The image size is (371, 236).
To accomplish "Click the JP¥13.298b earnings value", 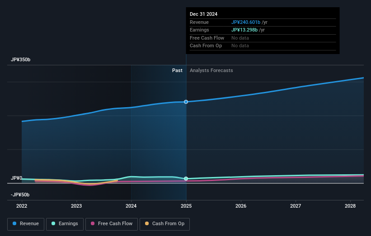I will (x=244, y=30).
